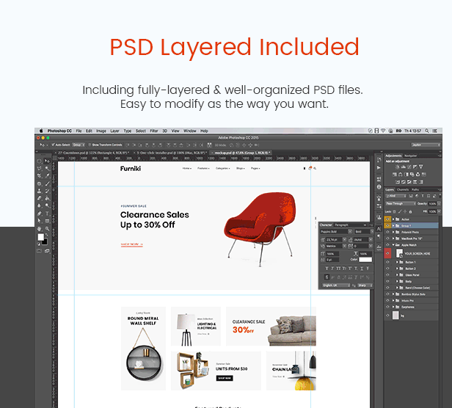Toggle visibility of YOUR_SCREEN_HERE layer

387,253
